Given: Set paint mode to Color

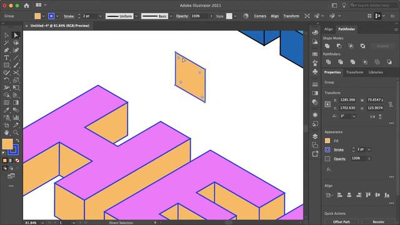Looking at the screenshot, I should [x=5, y=161].
